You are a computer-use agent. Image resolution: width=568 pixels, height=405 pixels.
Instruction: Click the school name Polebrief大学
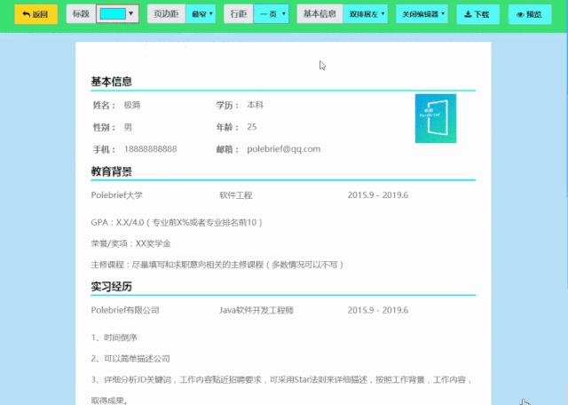[x=116, y=195]
